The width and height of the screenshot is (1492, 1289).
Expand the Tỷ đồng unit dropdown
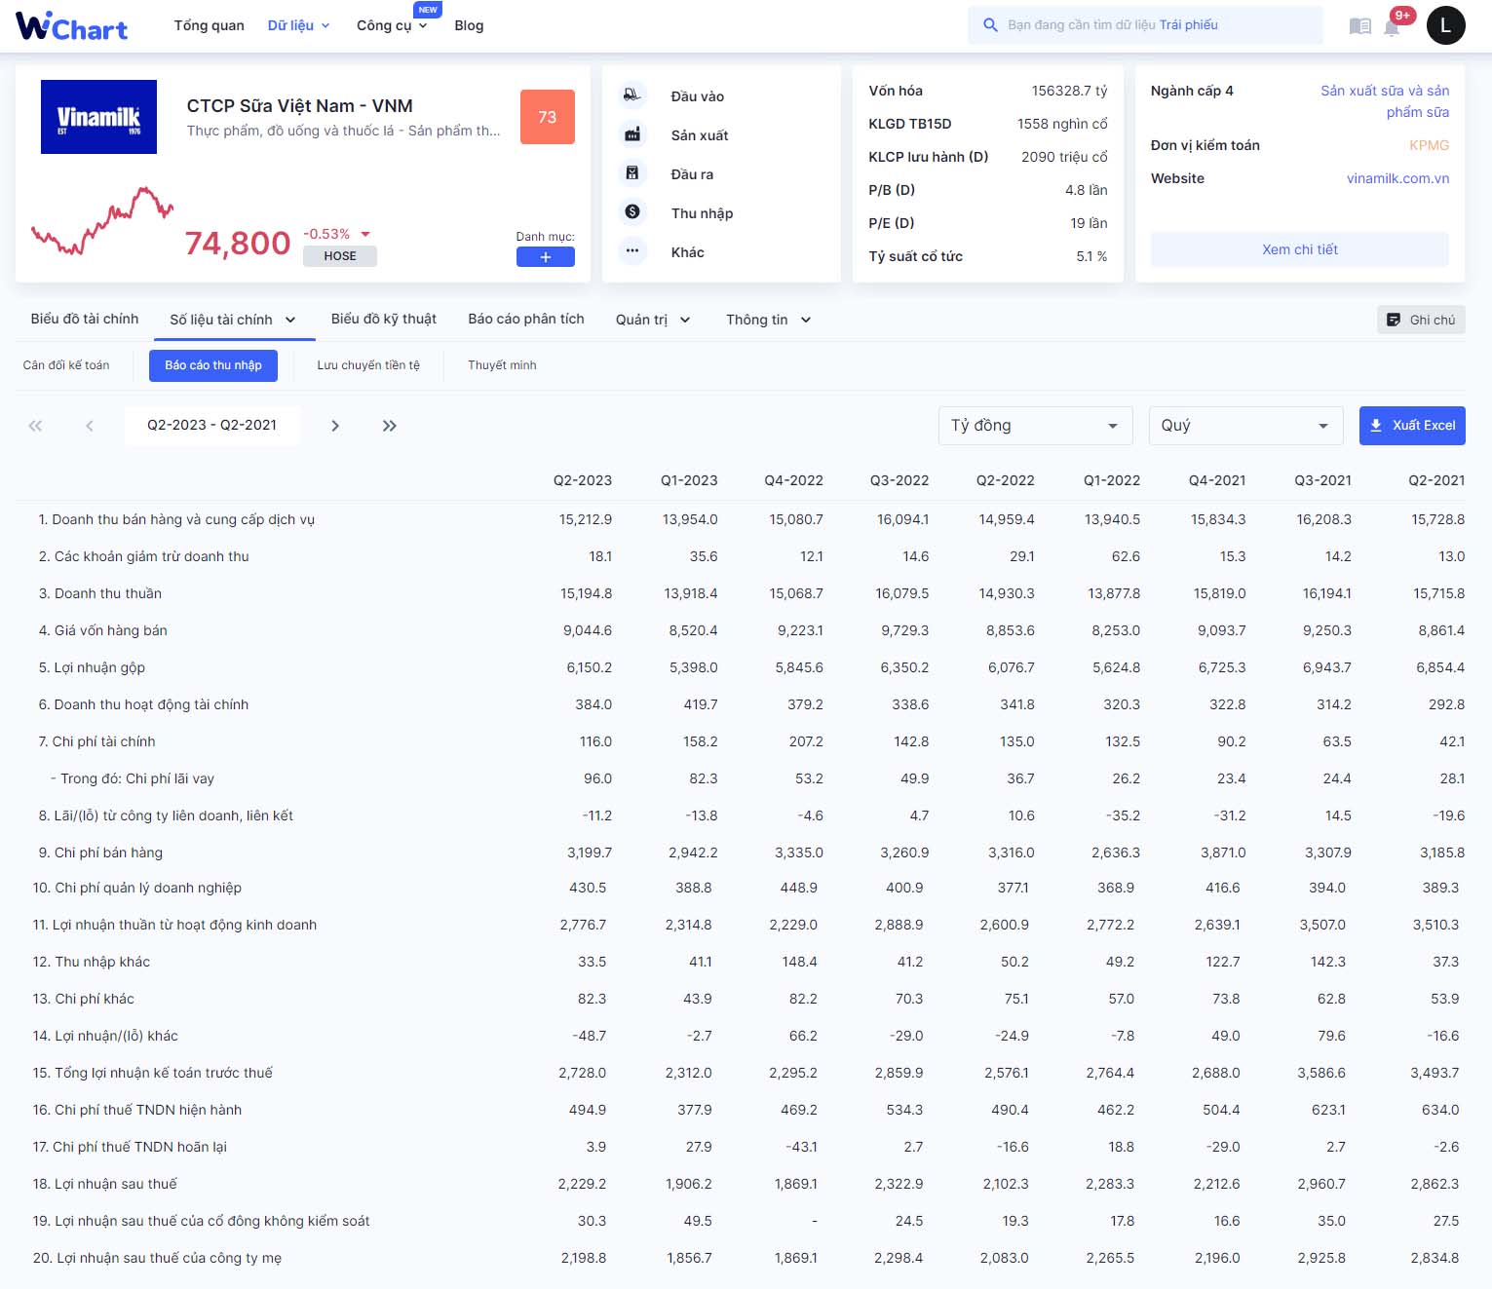[x=1035, y=426]
